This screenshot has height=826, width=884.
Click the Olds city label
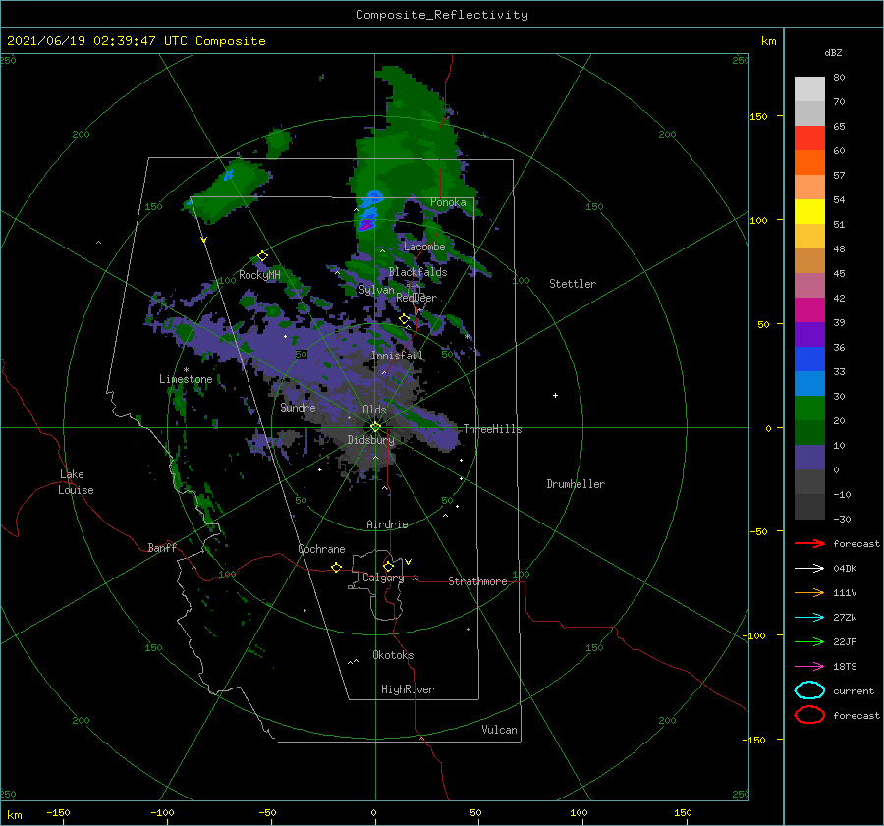coord(374,410)
